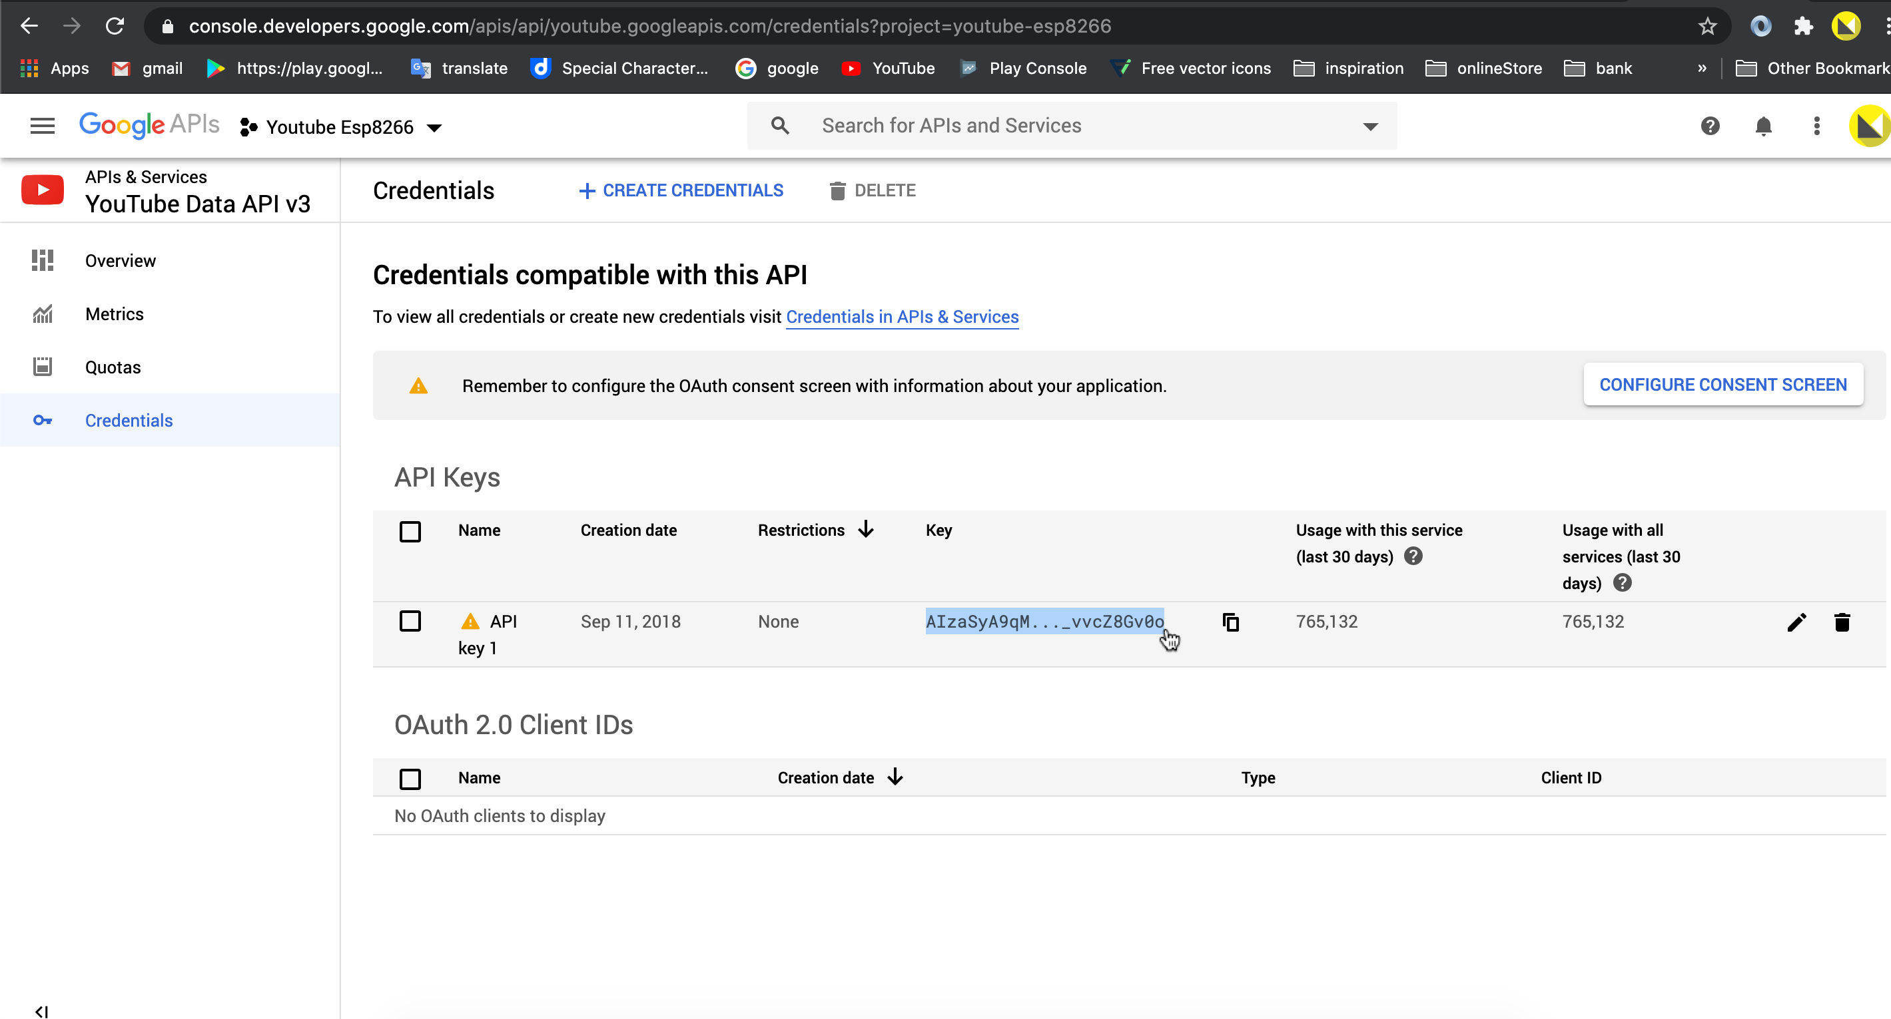This screenshot has height=1019, width=1891.
Task: Show help for Usage with this service
Action: coord(1412,556)
